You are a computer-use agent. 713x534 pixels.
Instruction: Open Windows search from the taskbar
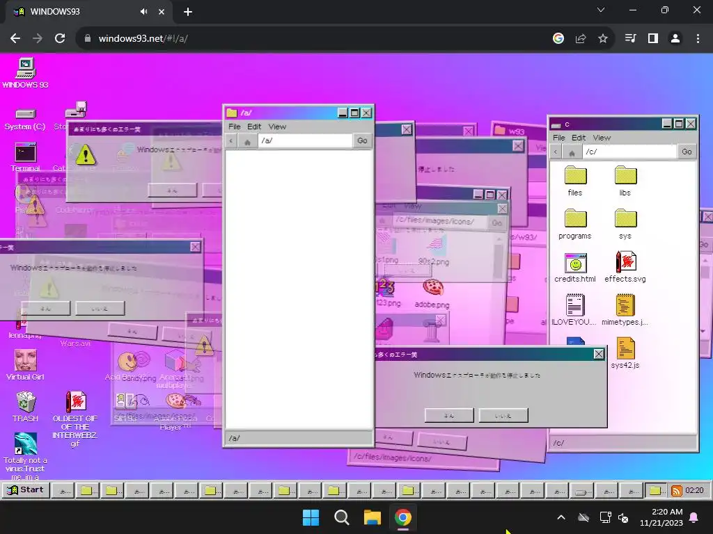pos(341,517)
